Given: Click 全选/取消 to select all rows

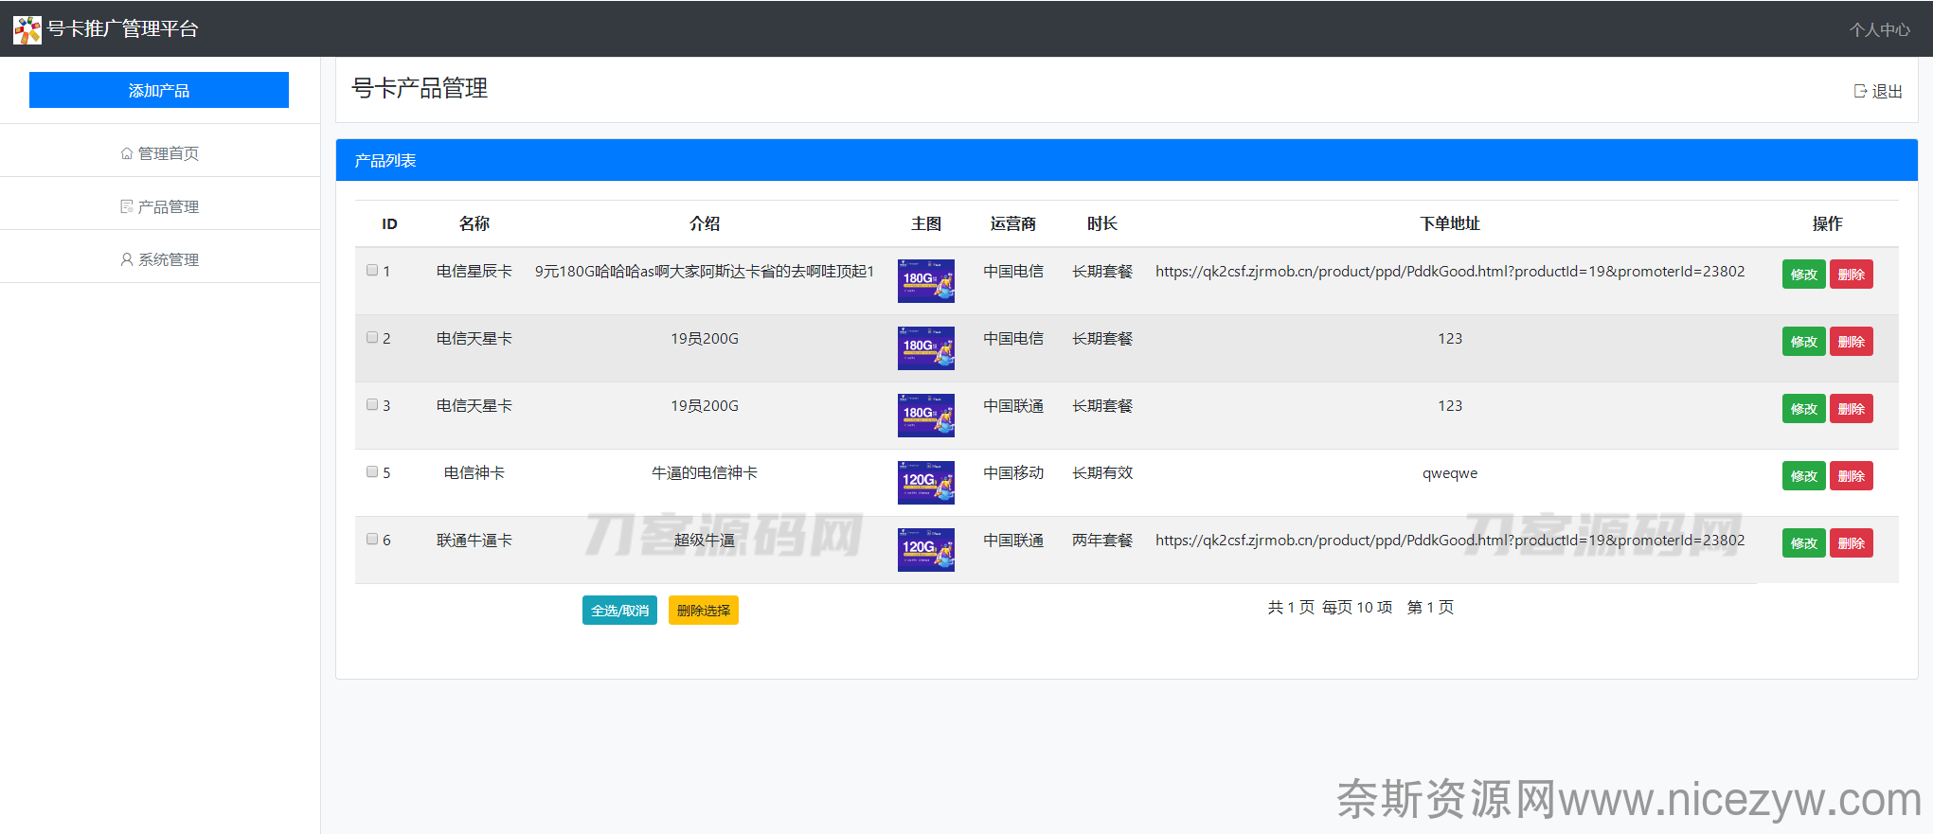Looking at the screenshot, I should [x=619, y=611].
